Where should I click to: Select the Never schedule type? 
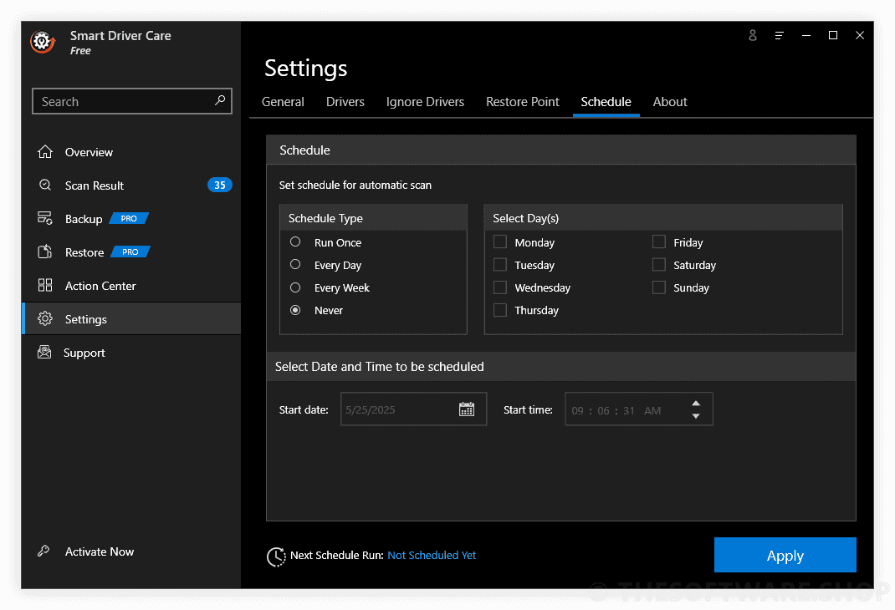[295, 310]
